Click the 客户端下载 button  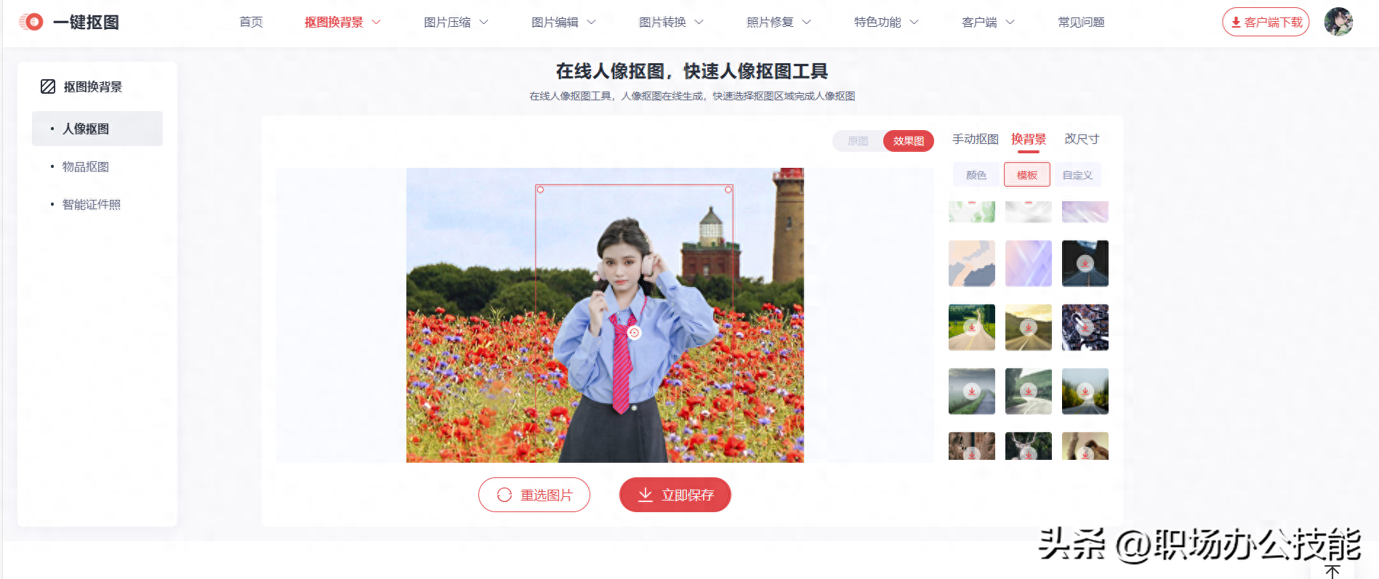coord(1266,22)
